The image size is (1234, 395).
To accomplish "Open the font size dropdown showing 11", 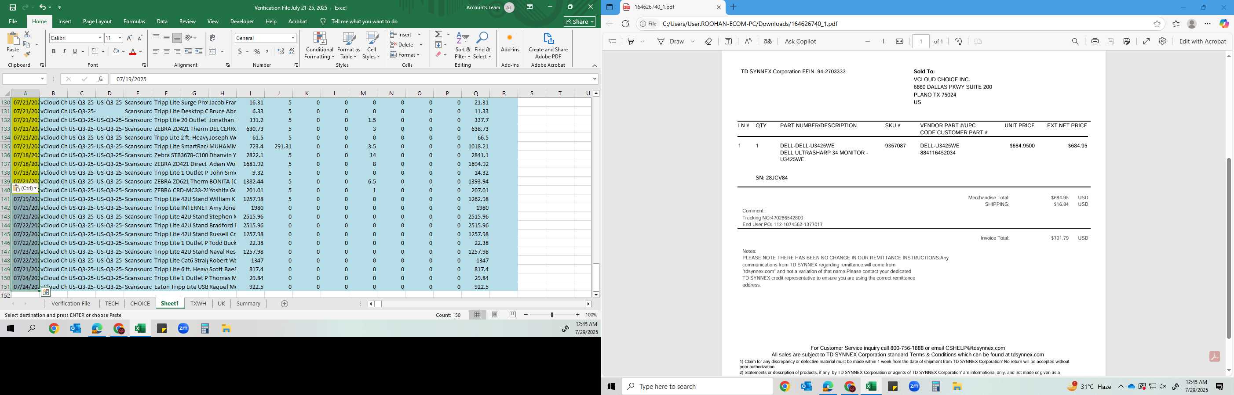I will [120, 38].
